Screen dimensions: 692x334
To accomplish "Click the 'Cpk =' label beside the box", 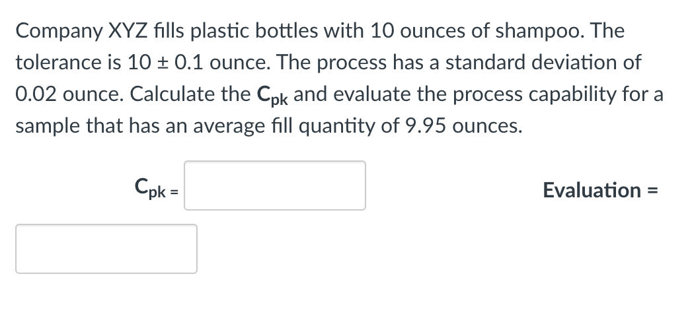I will coord(156,187).
